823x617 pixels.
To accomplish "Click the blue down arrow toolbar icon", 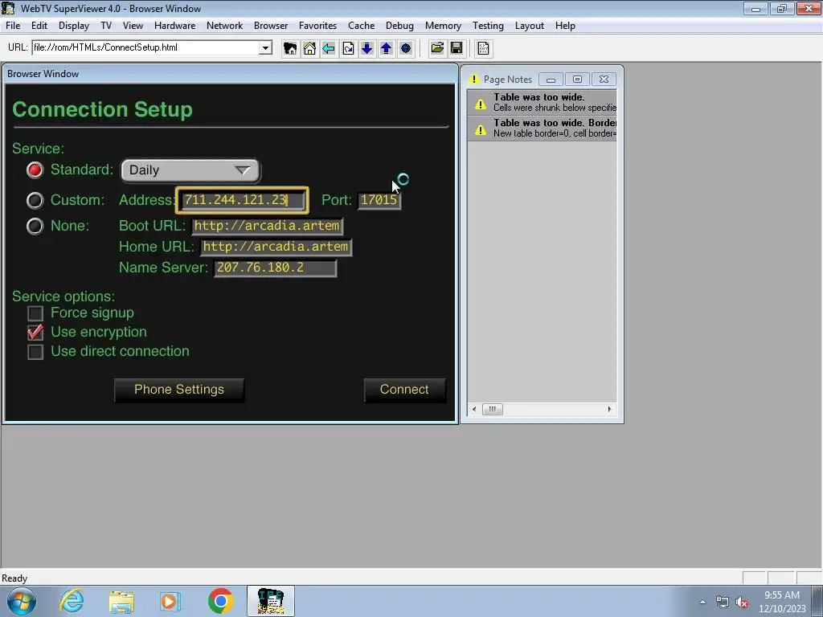I will 366,48.
